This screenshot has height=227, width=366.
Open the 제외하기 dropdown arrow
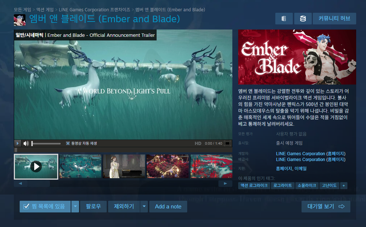144,207
